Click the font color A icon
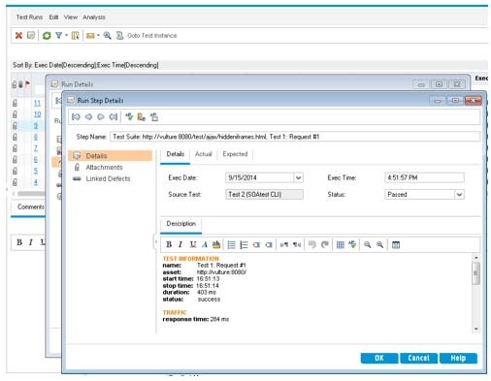The height and width of the screenshot is (381, 491). [x=205, y=244]
